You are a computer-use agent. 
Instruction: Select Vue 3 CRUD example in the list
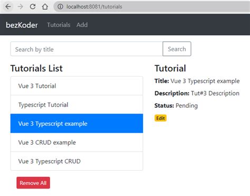76,142
